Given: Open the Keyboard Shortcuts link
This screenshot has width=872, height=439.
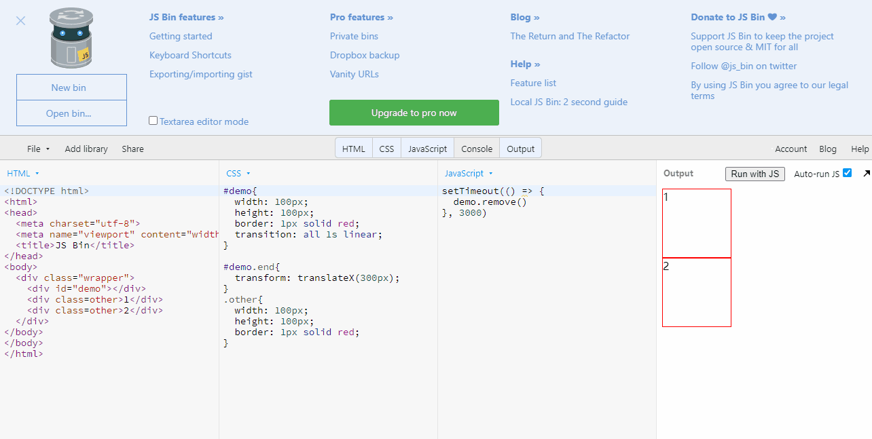Looking at the screenshot, I should [x=190, y=55].
